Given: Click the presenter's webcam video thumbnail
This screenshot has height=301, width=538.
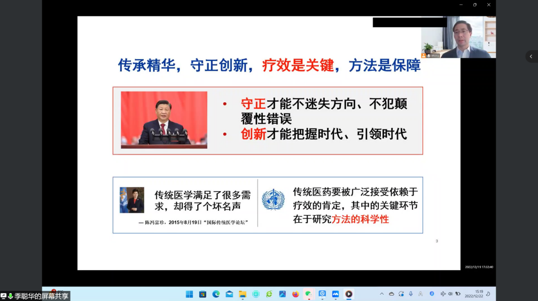Looking at the screenshot, I should click(458, 37).
